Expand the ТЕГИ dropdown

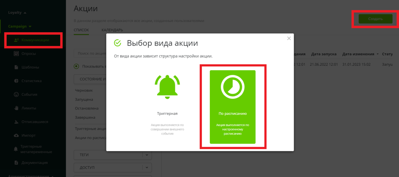tap(112, 155)
